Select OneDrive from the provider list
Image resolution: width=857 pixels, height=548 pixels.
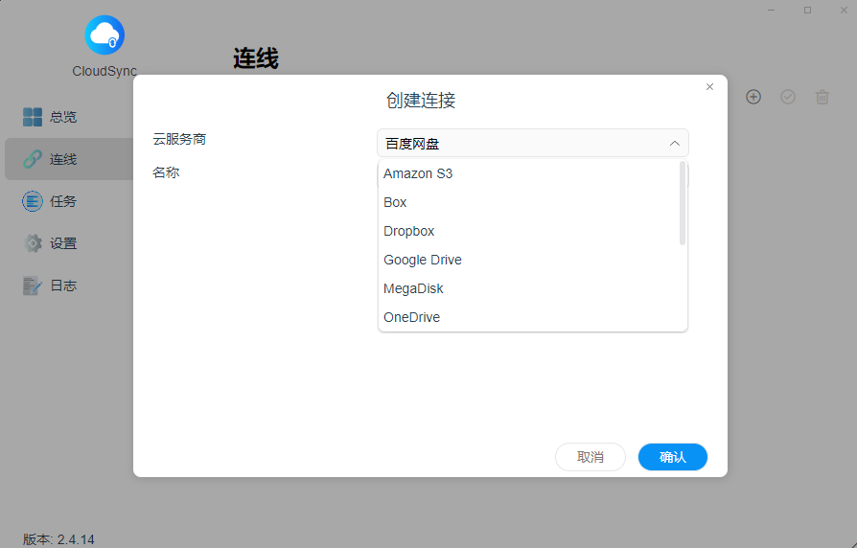pos(411,317)
